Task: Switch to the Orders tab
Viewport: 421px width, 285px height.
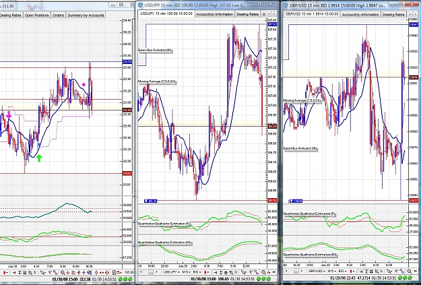Action: pos(58,15)
